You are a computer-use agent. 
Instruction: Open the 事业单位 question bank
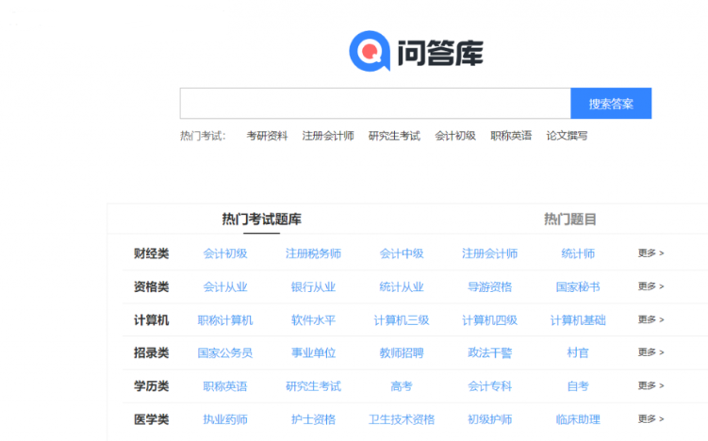tap(313, 353)
